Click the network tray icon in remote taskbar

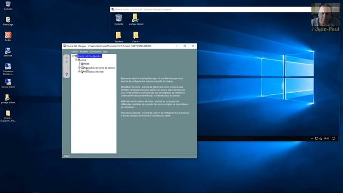(x=316, y=138)
